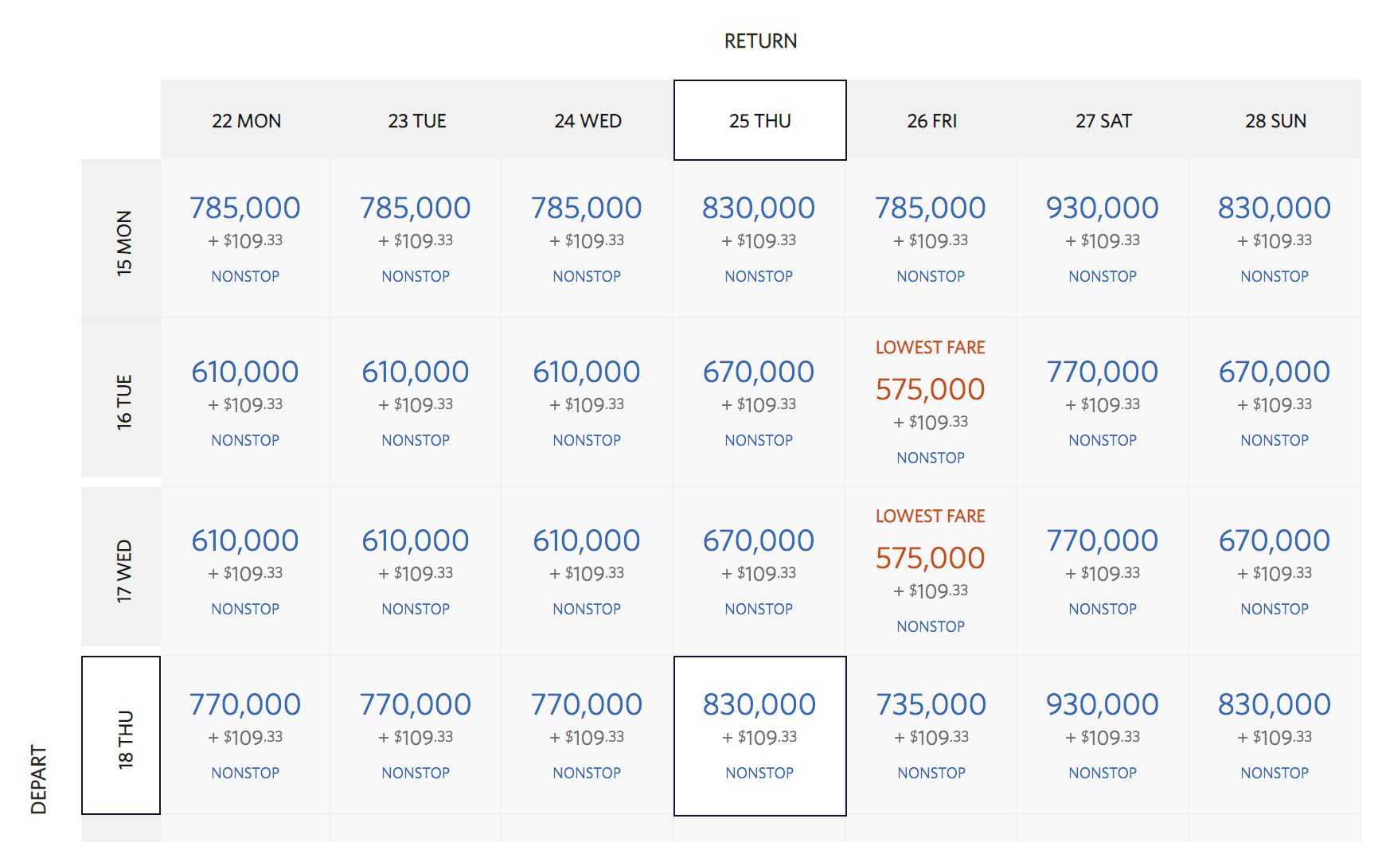Choose 15 MON to 22 MON fare 785,000
This screenshot has height=842, width=1382.
pos(245,239)
